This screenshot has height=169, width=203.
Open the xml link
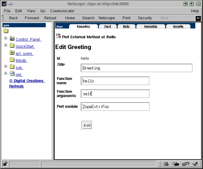coord(19,75)
